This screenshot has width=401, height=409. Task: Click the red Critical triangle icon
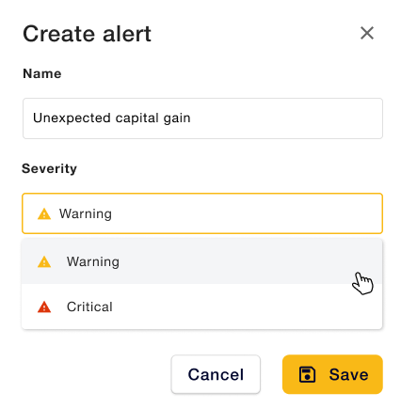coord(44,307)
